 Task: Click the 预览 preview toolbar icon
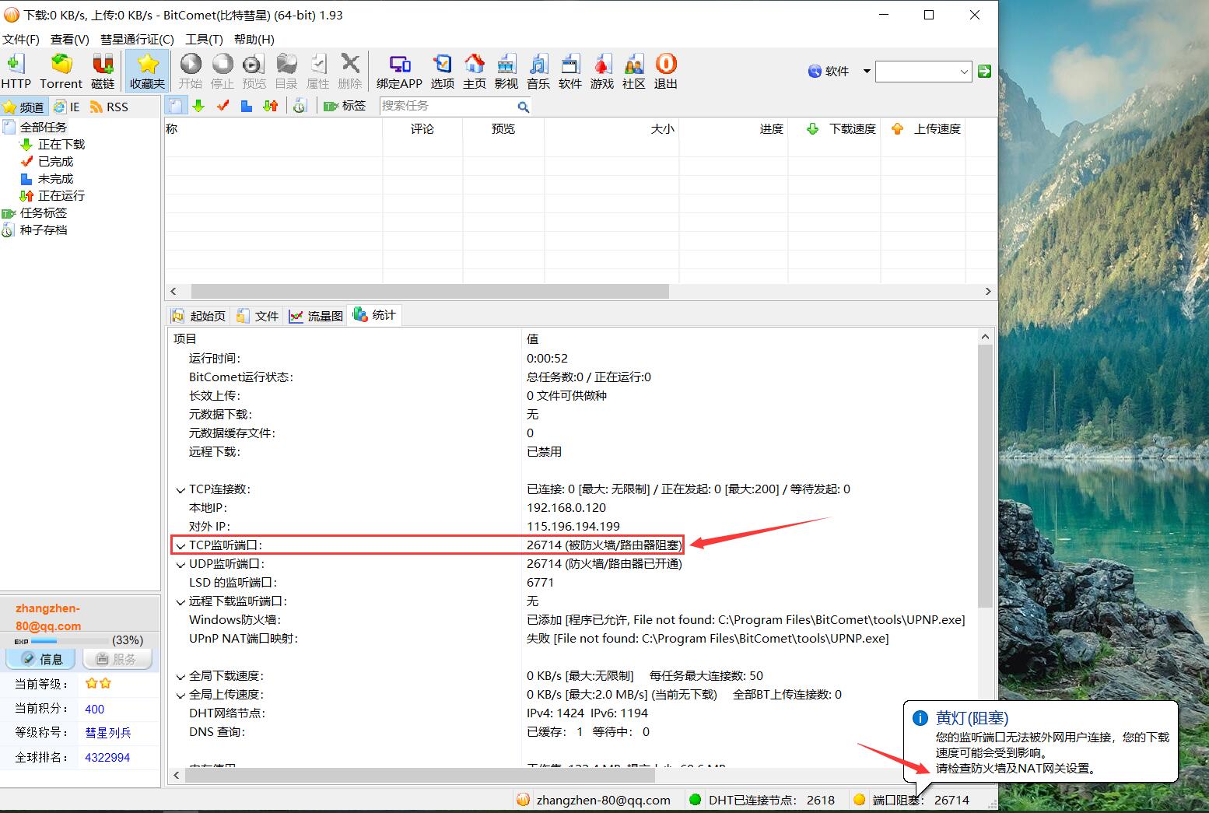(254, 72)
